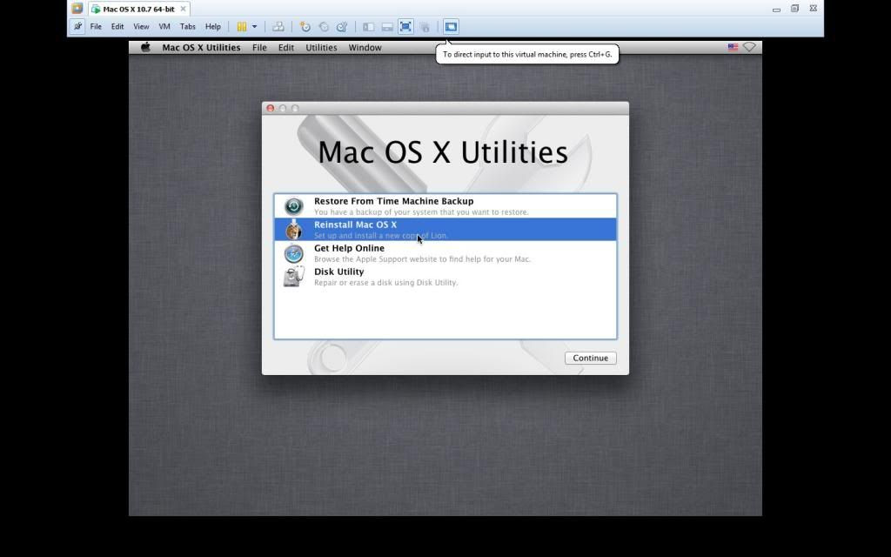Open the Apple menu

pyautogui.click(x=146, y=47)
